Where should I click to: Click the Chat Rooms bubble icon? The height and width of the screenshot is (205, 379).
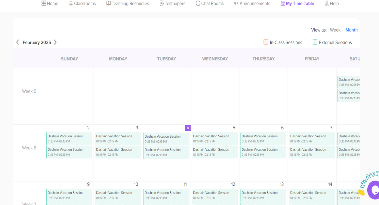[x=198, y=3]
